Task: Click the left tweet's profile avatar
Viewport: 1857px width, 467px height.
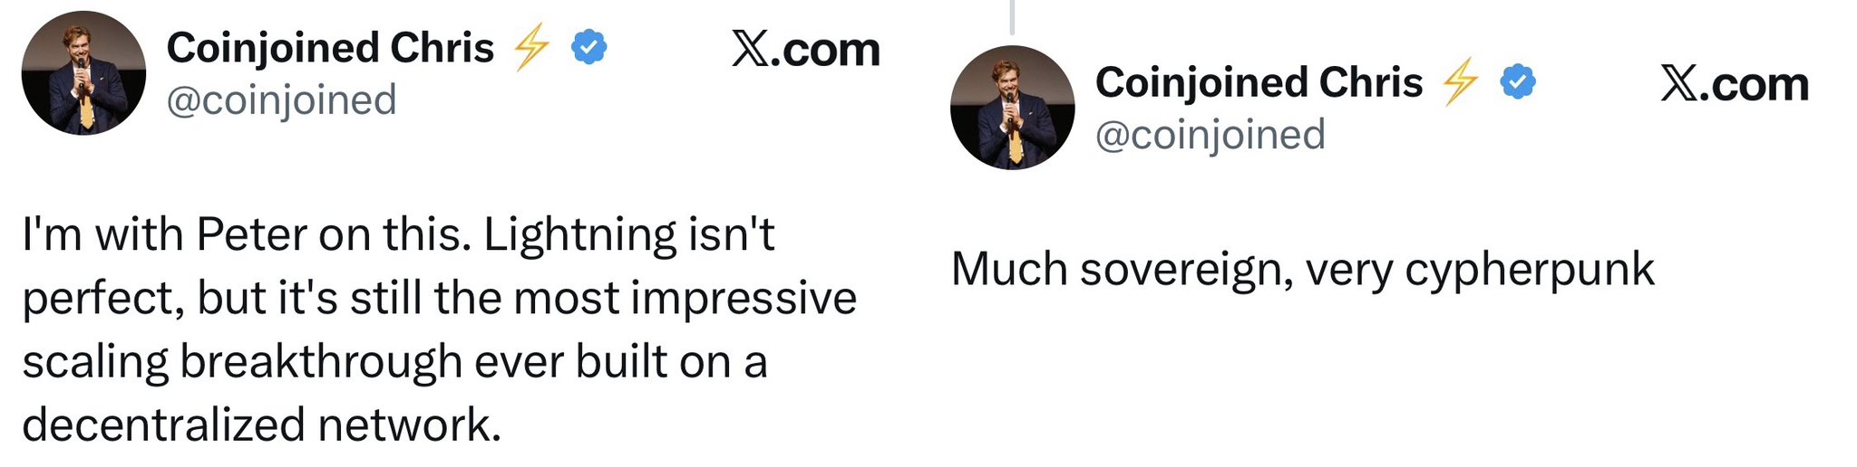Action: pyautogui.click(x=83, y=73)
